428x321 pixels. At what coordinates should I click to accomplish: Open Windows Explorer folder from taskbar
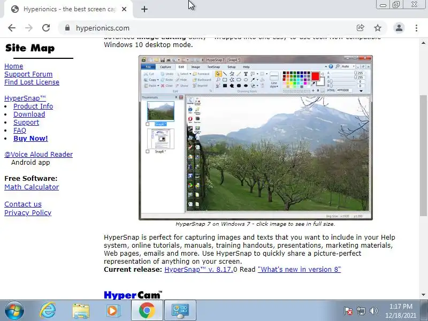(81, 310)
